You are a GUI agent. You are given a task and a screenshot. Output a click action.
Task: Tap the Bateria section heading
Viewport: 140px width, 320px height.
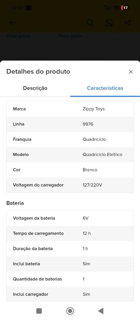coord(15,203)
